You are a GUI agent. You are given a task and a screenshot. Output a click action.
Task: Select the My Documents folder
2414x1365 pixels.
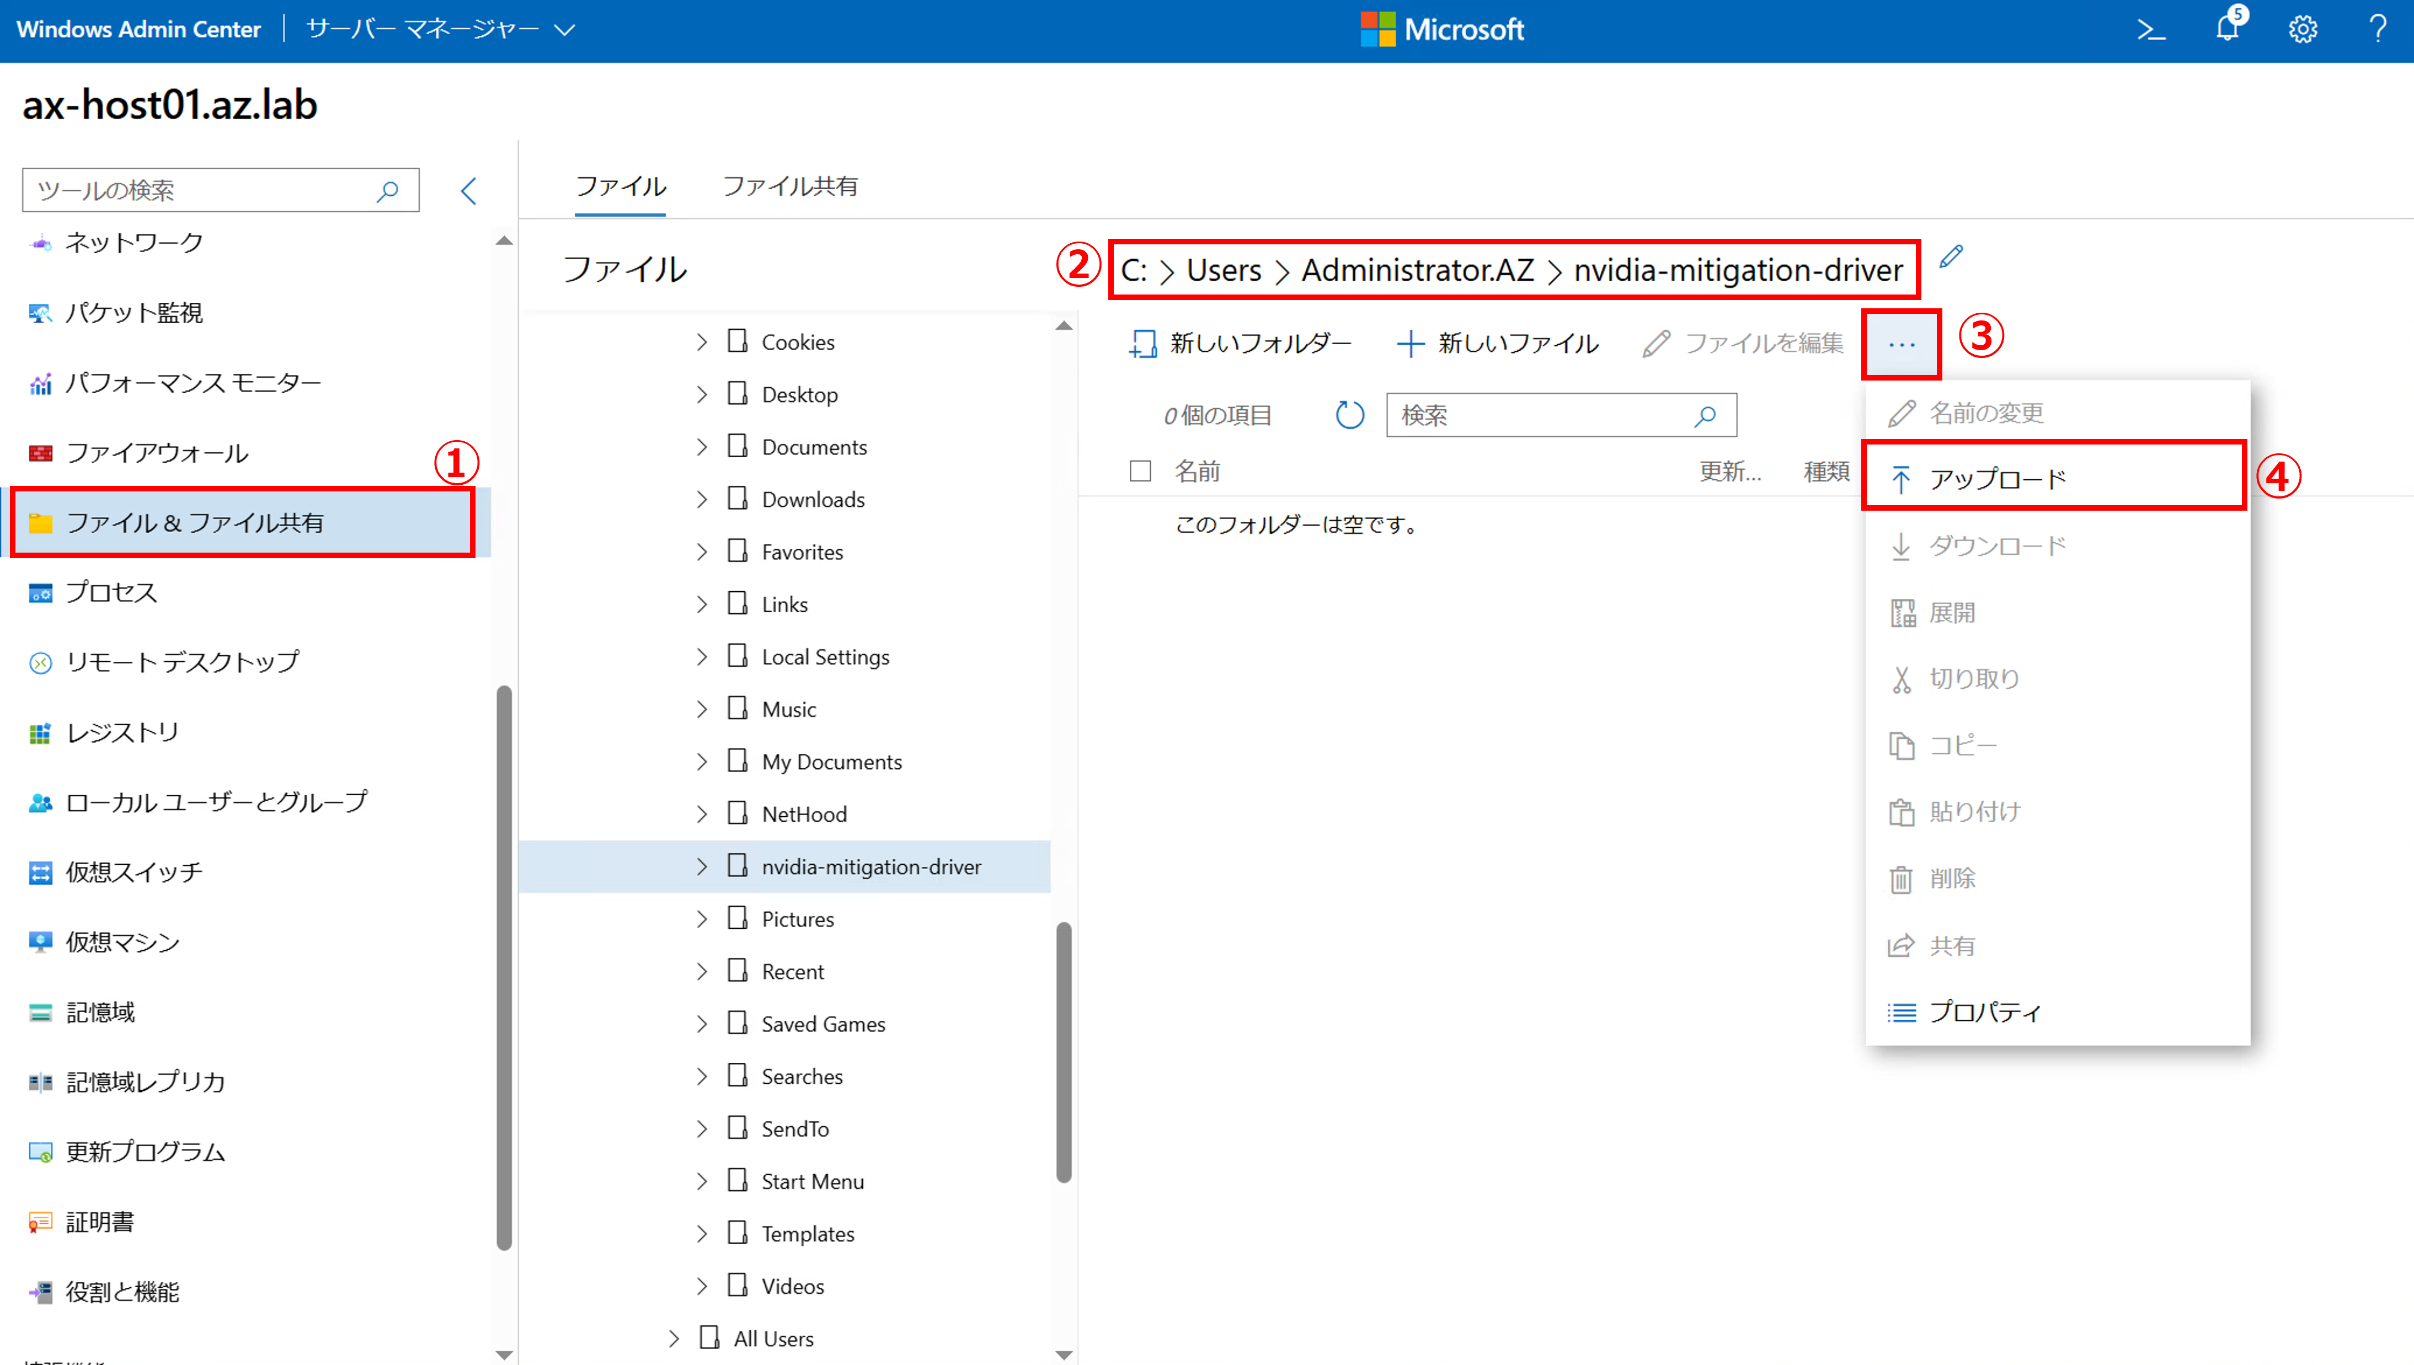pos(831,762)
